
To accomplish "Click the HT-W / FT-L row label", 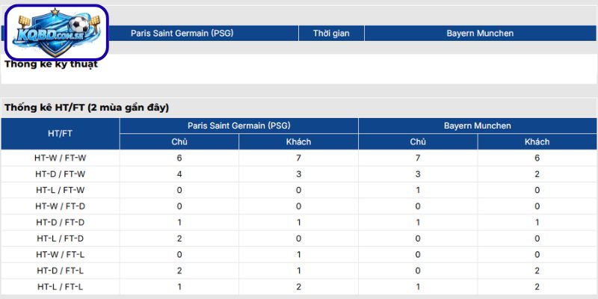I will tap(60, 254).
